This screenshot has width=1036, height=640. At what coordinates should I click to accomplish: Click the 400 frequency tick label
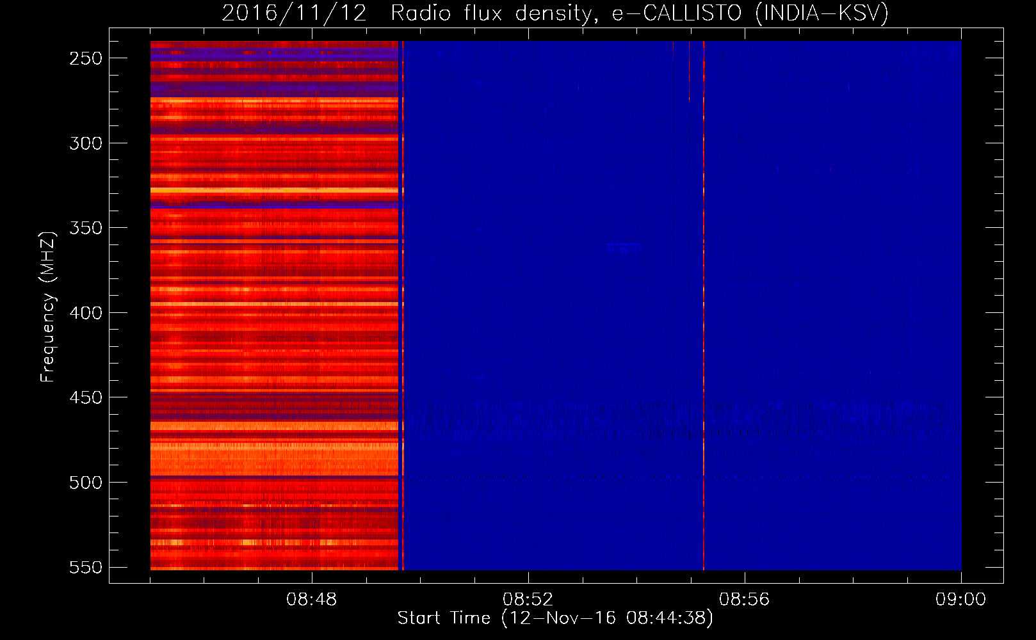tap(86, 313)
